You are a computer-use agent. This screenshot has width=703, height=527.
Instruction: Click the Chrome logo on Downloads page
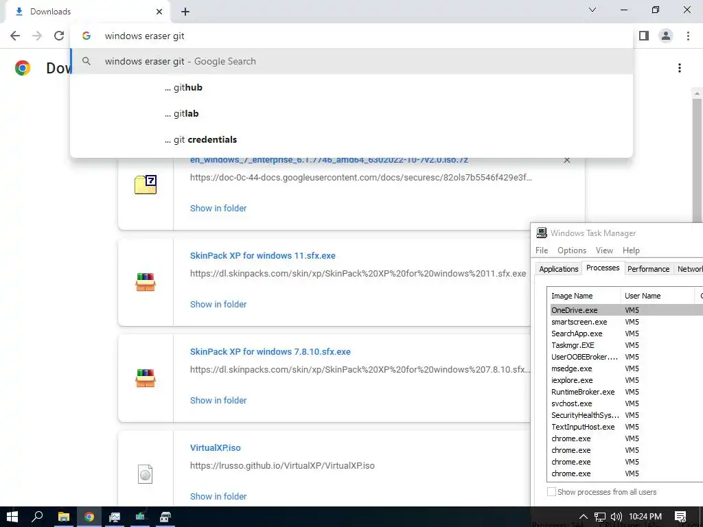point(23,68)
